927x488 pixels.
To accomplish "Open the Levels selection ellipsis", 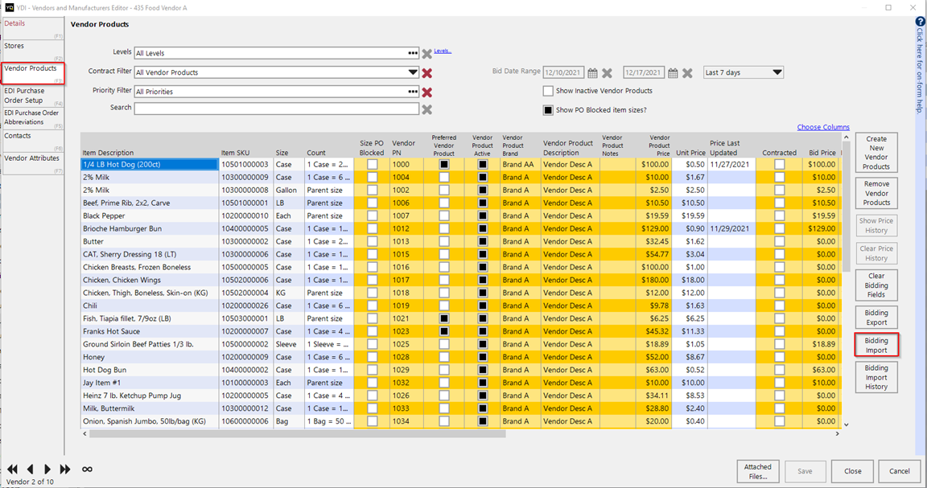I will pyautogui.click(x=413, y=53).
